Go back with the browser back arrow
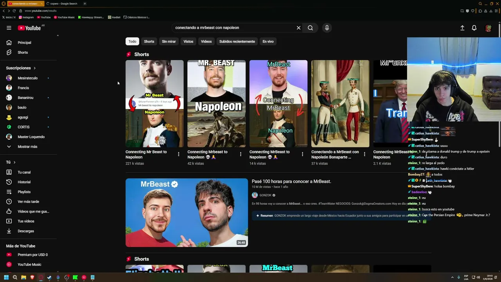The image size is (501, 282). point(4,11)
